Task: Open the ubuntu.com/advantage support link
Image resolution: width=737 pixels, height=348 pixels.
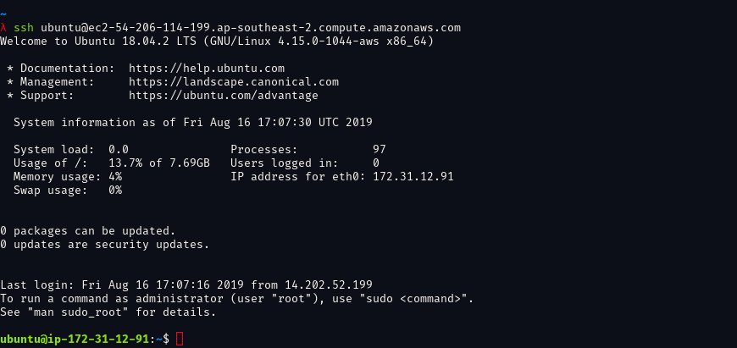Action: pos(224,96)
